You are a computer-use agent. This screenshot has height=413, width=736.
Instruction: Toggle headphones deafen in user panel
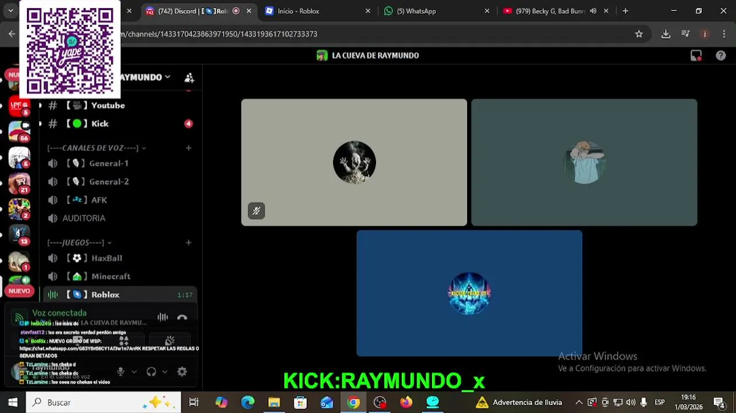click(x=151, y=372)
